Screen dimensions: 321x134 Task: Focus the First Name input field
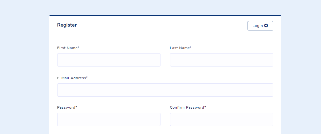coord(109,60)
